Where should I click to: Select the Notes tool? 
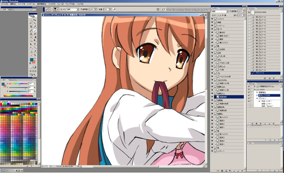(31, 52)
